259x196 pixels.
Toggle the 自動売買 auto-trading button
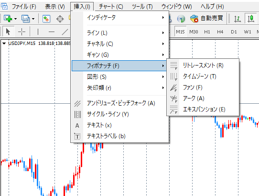coord(206,18)
